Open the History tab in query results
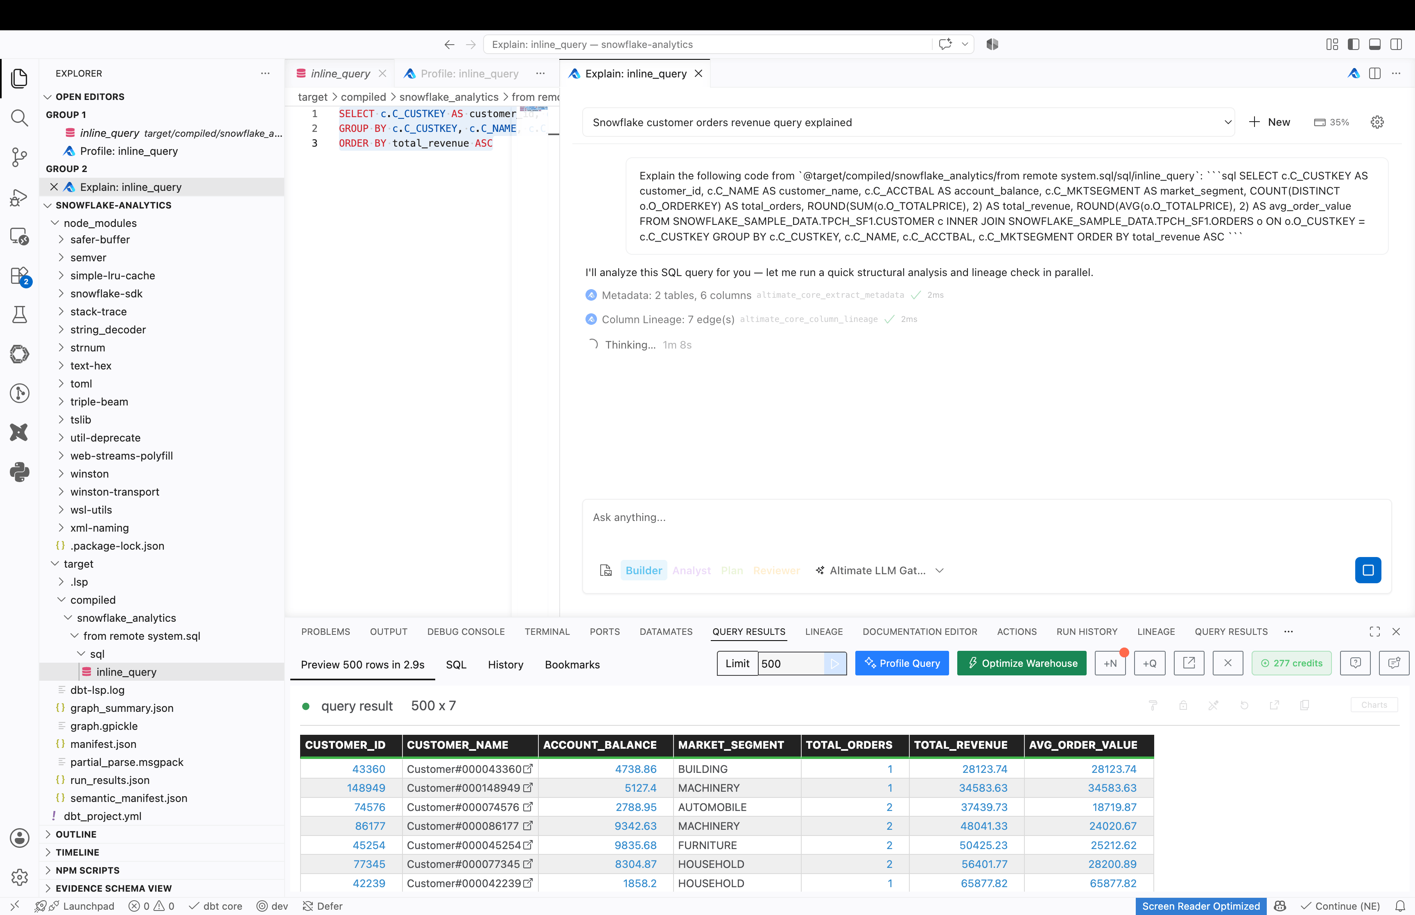The image size is (1415, 915). [x=505, y=664]
